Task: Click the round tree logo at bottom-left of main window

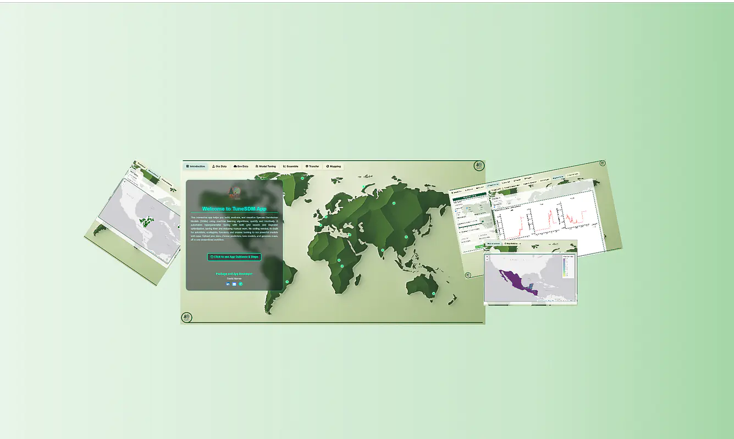Action: point(186,317)
